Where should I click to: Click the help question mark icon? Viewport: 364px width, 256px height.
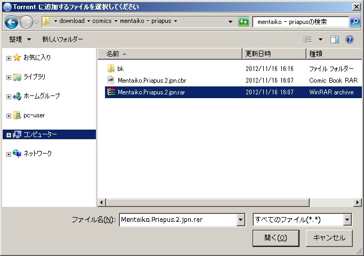350,39
